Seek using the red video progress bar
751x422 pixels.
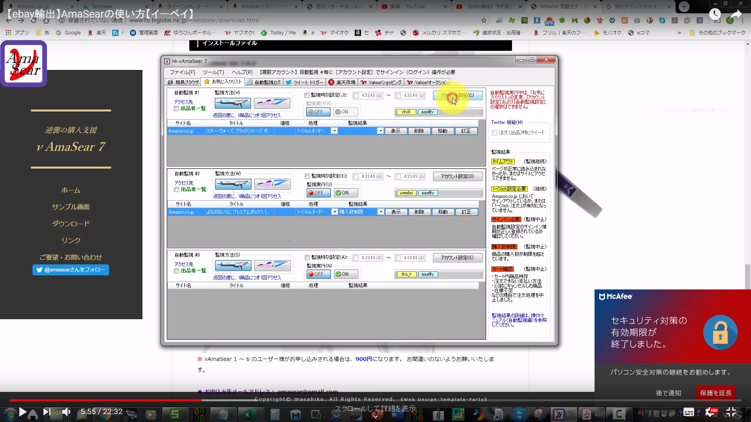tap(106, 400)
